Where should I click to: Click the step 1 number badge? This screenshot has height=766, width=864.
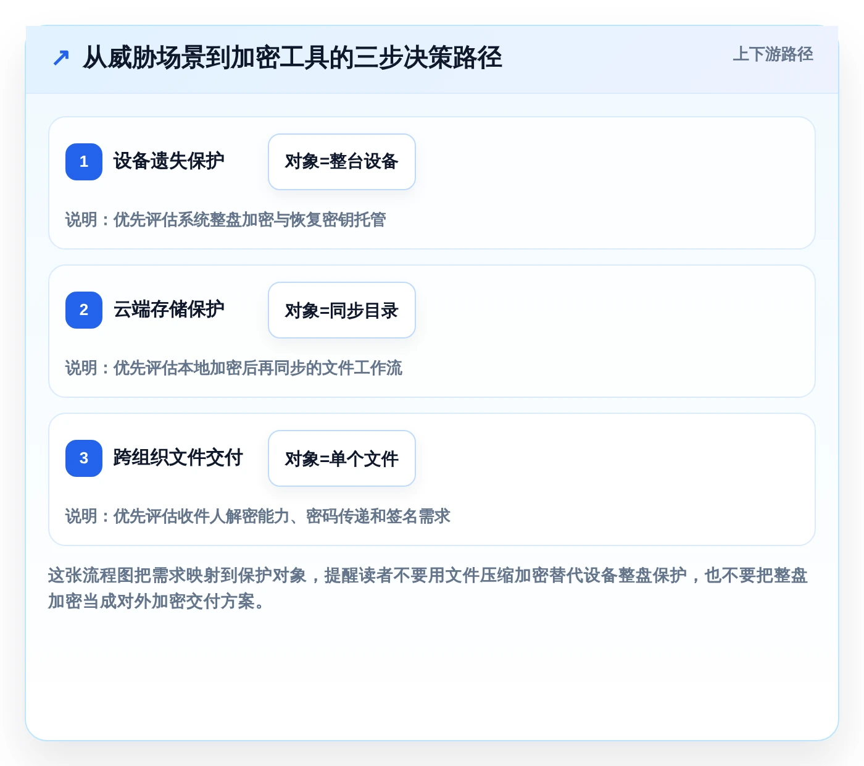coord(84,162)
